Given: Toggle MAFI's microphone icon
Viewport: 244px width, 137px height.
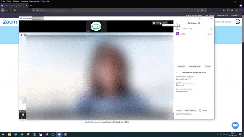Looking at the screenshot, I should tap(208, 34).
